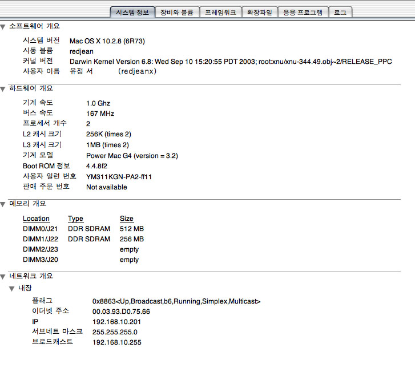Open the 응용 프로그램 tab

coord(303,12)
